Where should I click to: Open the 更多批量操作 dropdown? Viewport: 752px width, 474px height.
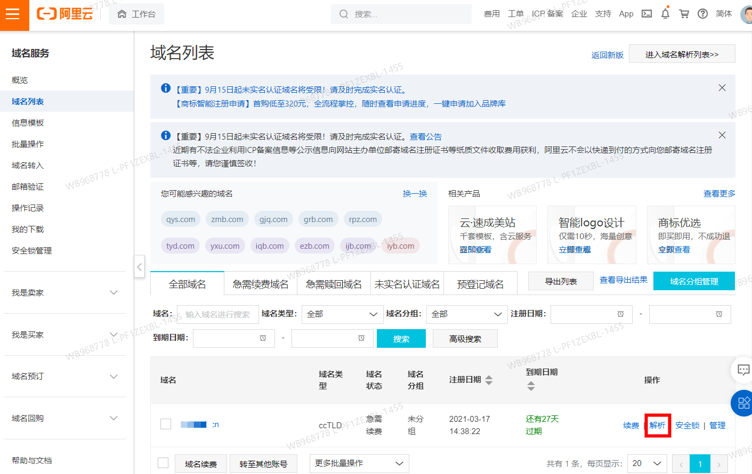(x=359, y=463)
